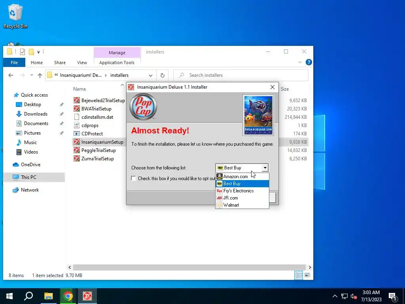
Task: Expand the Explorer ribbon chevron
Action: (300, 62)
